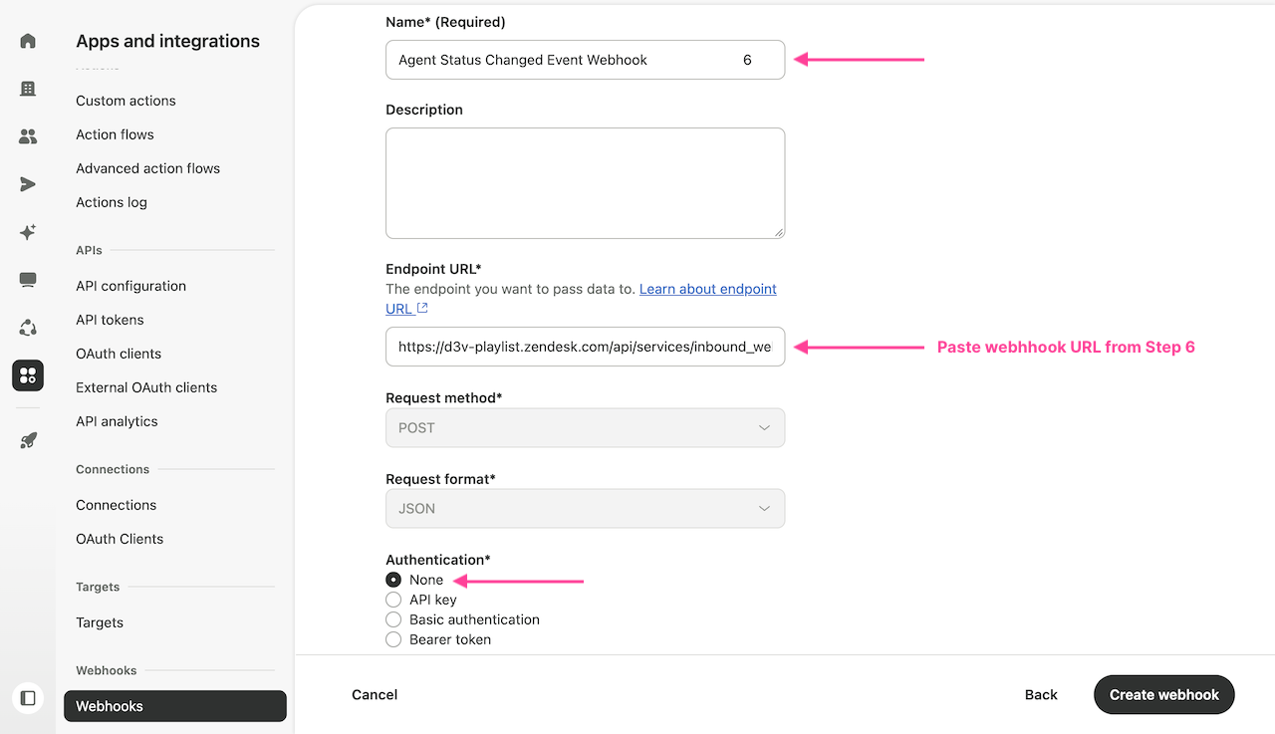
Task: Open the AI sparkle icon
Action: (x=28, y=232)
